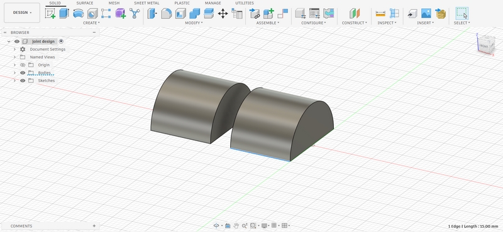Screen dimensions: 503x232
Task: Select the Rectangular Pattern tool
Action: click(106, 13)
